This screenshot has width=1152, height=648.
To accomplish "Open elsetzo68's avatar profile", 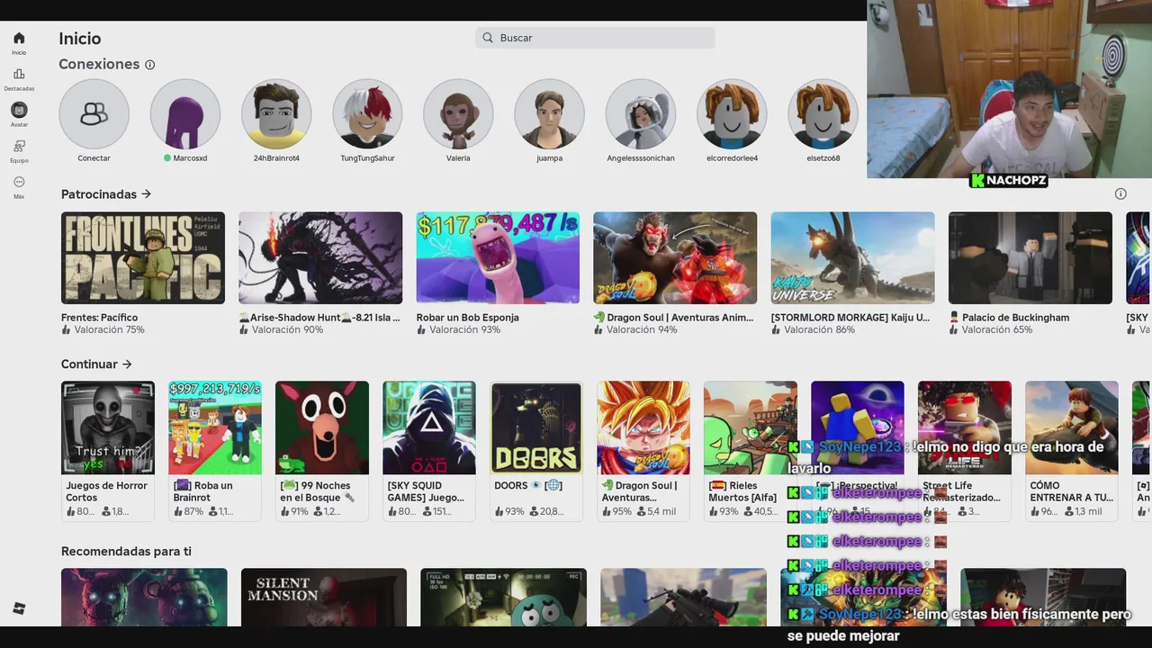I will pos(823,114).
